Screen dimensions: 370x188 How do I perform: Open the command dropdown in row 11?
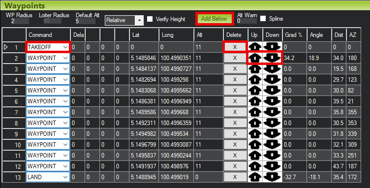click(65, 155)
